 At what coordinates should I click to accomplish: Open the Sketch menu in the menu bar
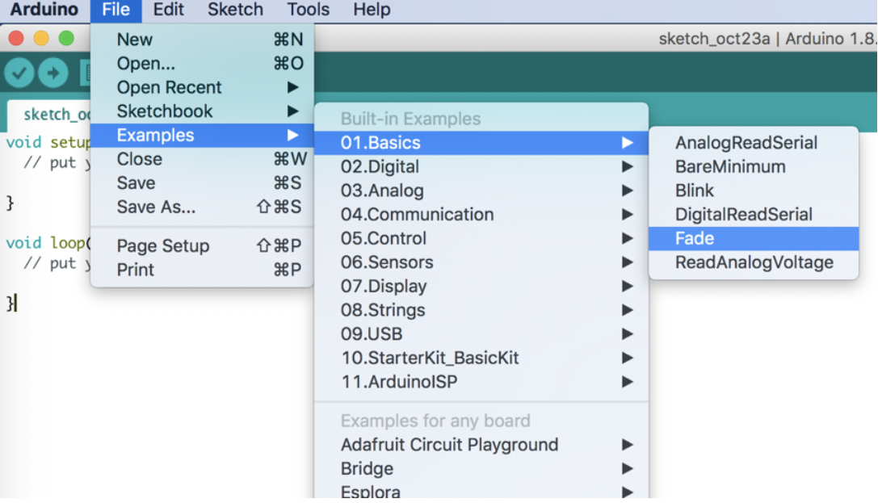(235, 10)
